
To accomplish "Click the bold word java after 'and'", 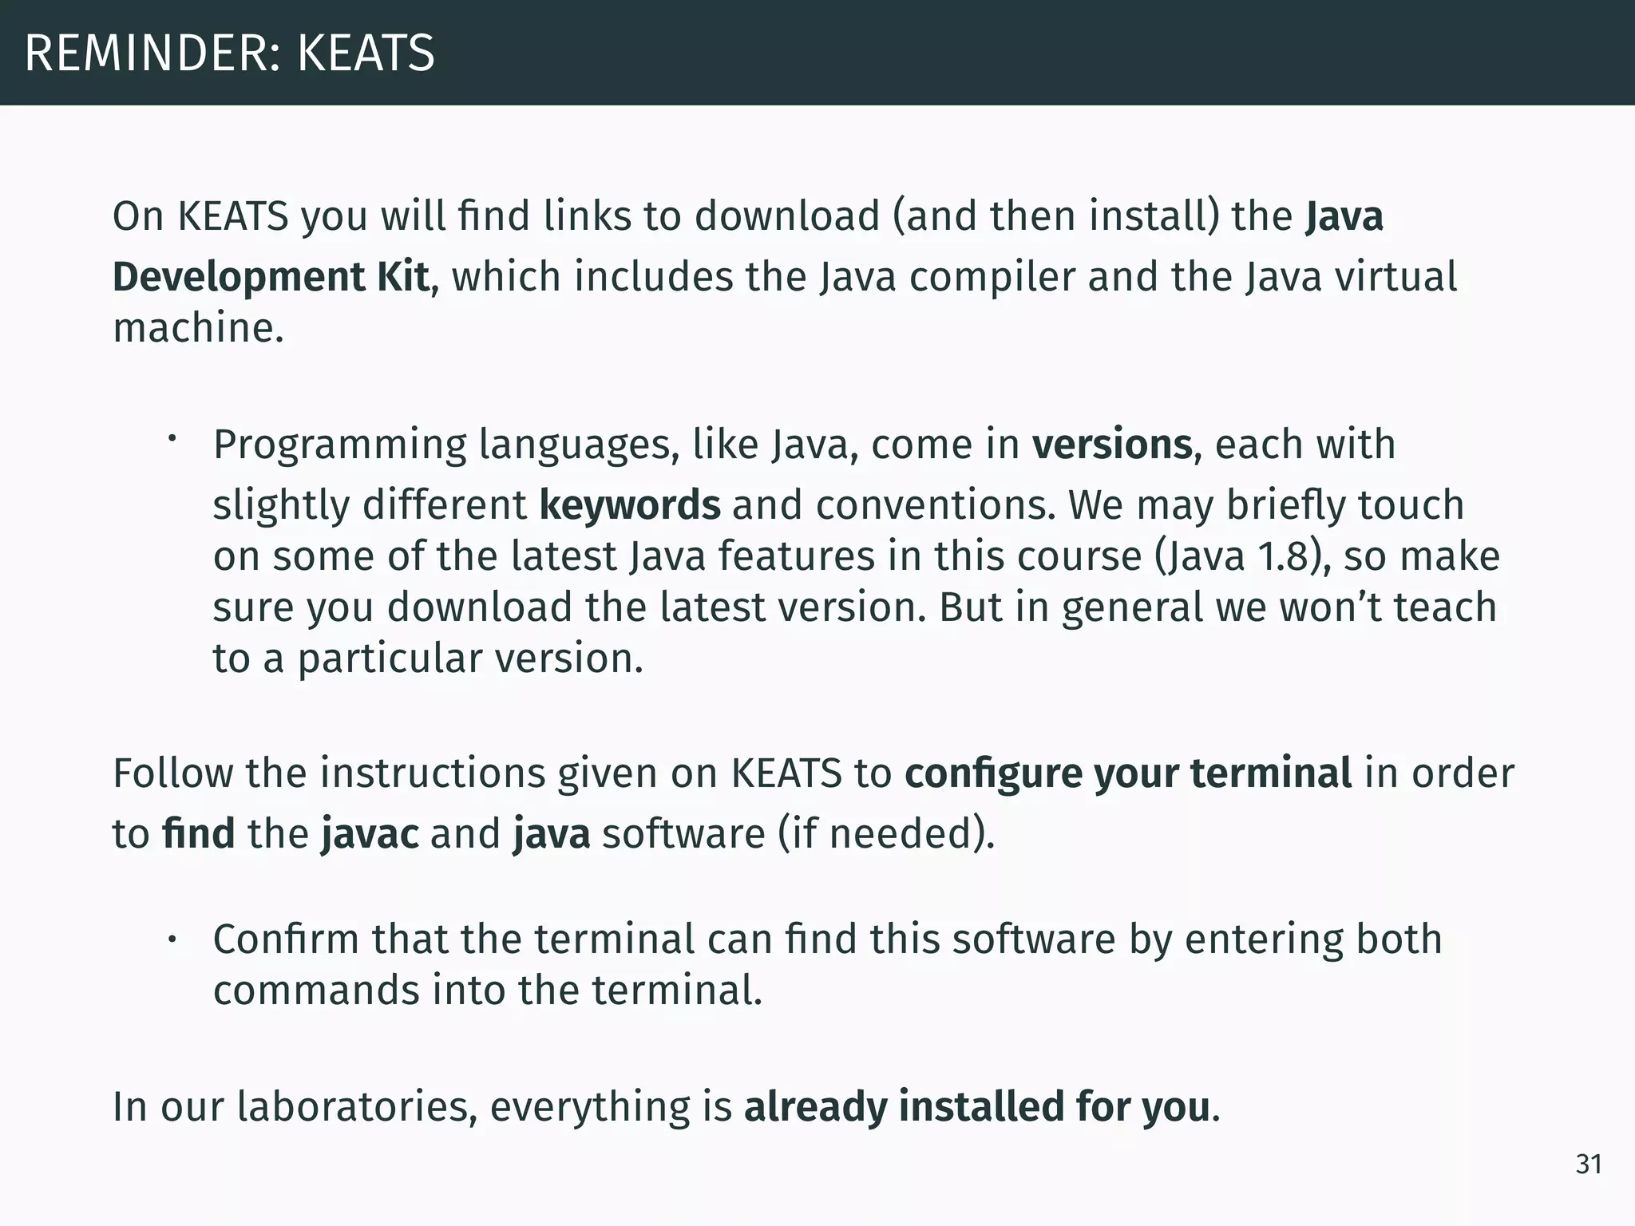I will pyautogui.click(x=552, y=834).
